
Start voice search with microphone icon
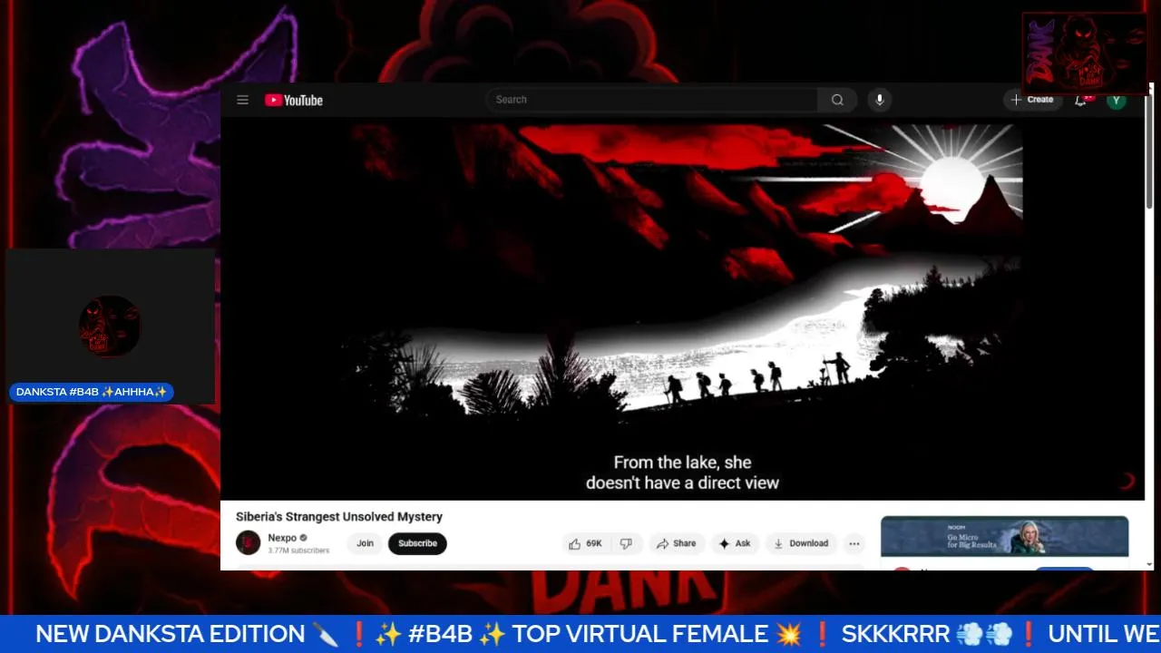tap(879, 100)
